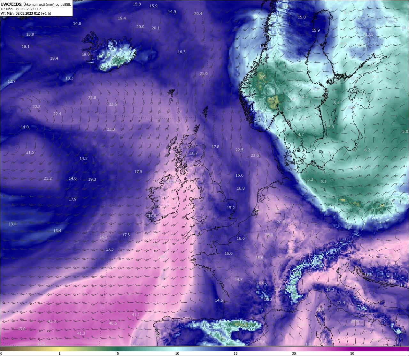Click the 12.3 value over Italy
Screen dimensions: 409x356
pyautogui.click(x=330, y=290)
